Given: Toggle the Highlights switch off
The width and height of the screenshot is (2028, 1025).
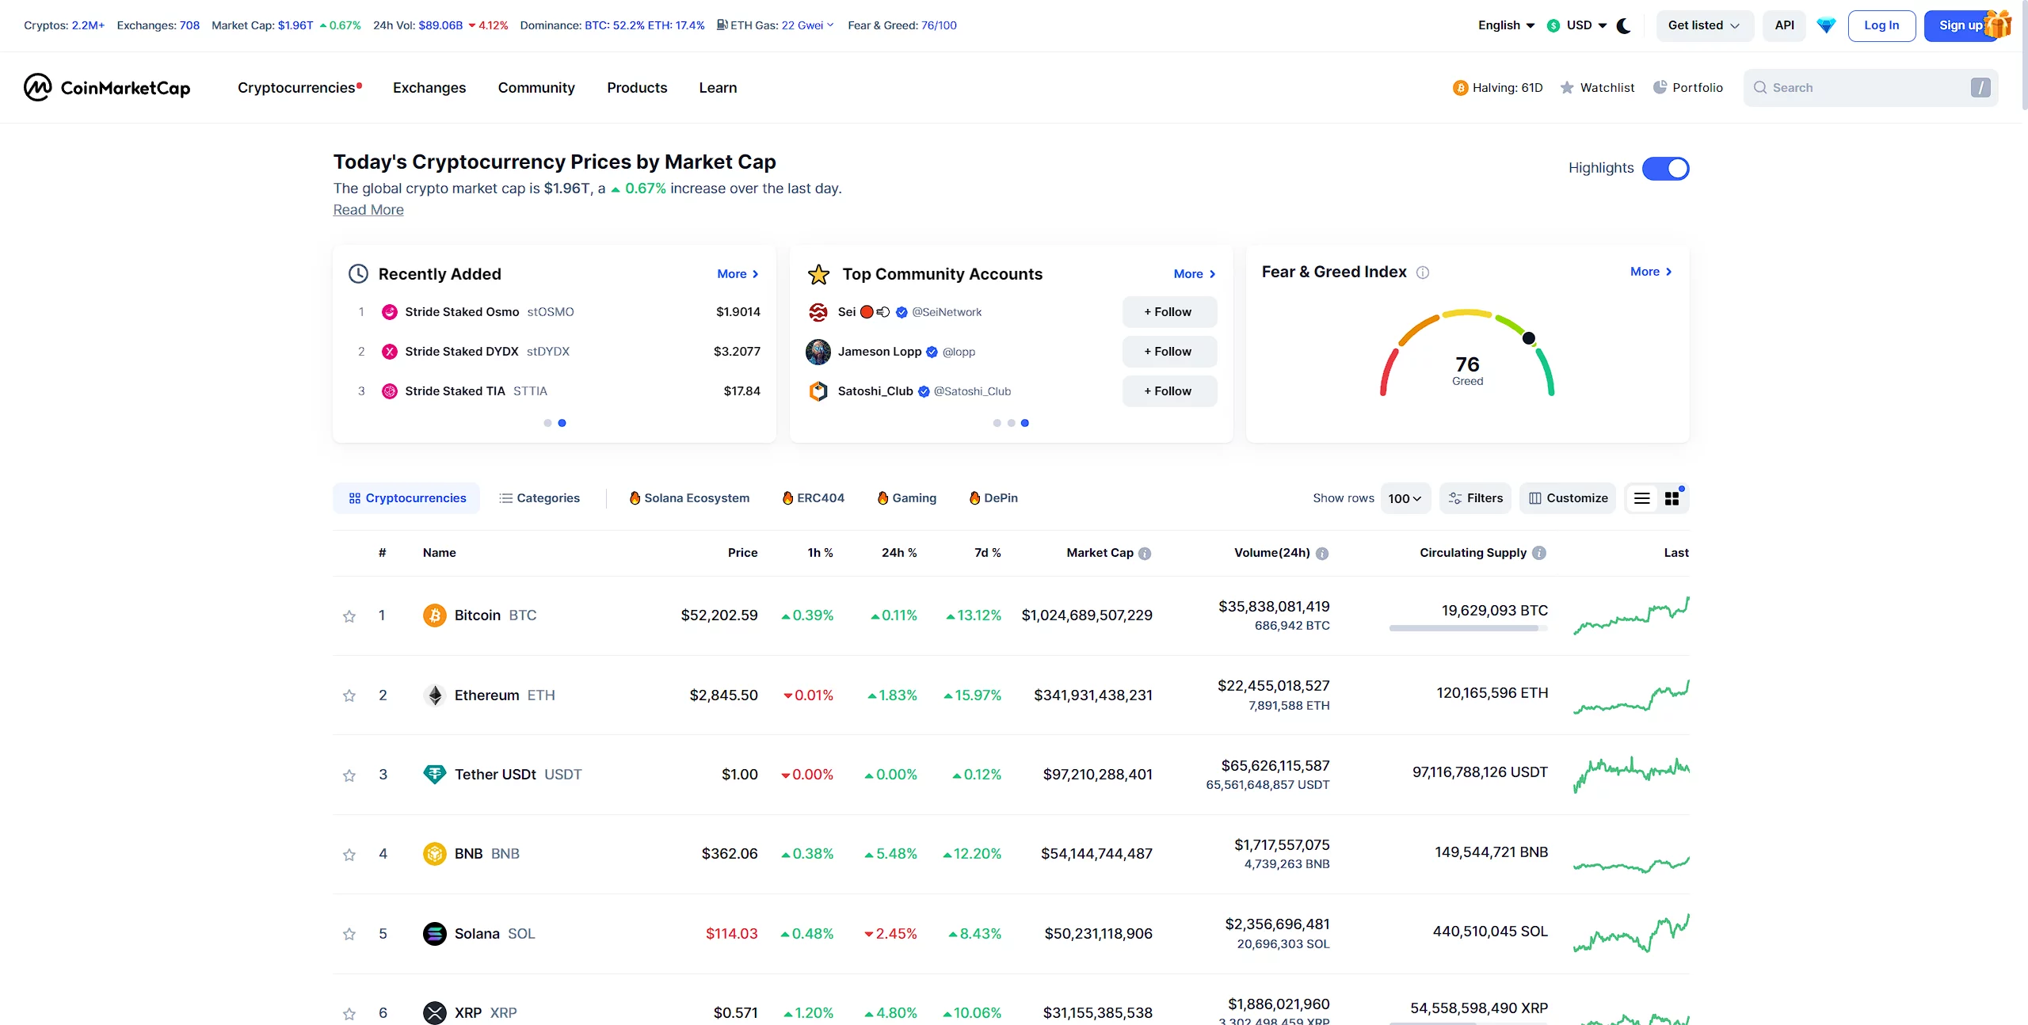Looking at the screenshot, I should click(x=1665, y=168).
